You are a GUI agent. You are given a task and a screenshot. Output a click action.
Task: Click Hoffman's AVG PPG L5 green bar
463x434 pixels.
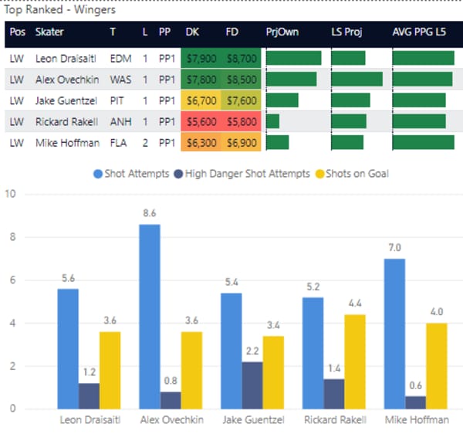pos(424,142)
